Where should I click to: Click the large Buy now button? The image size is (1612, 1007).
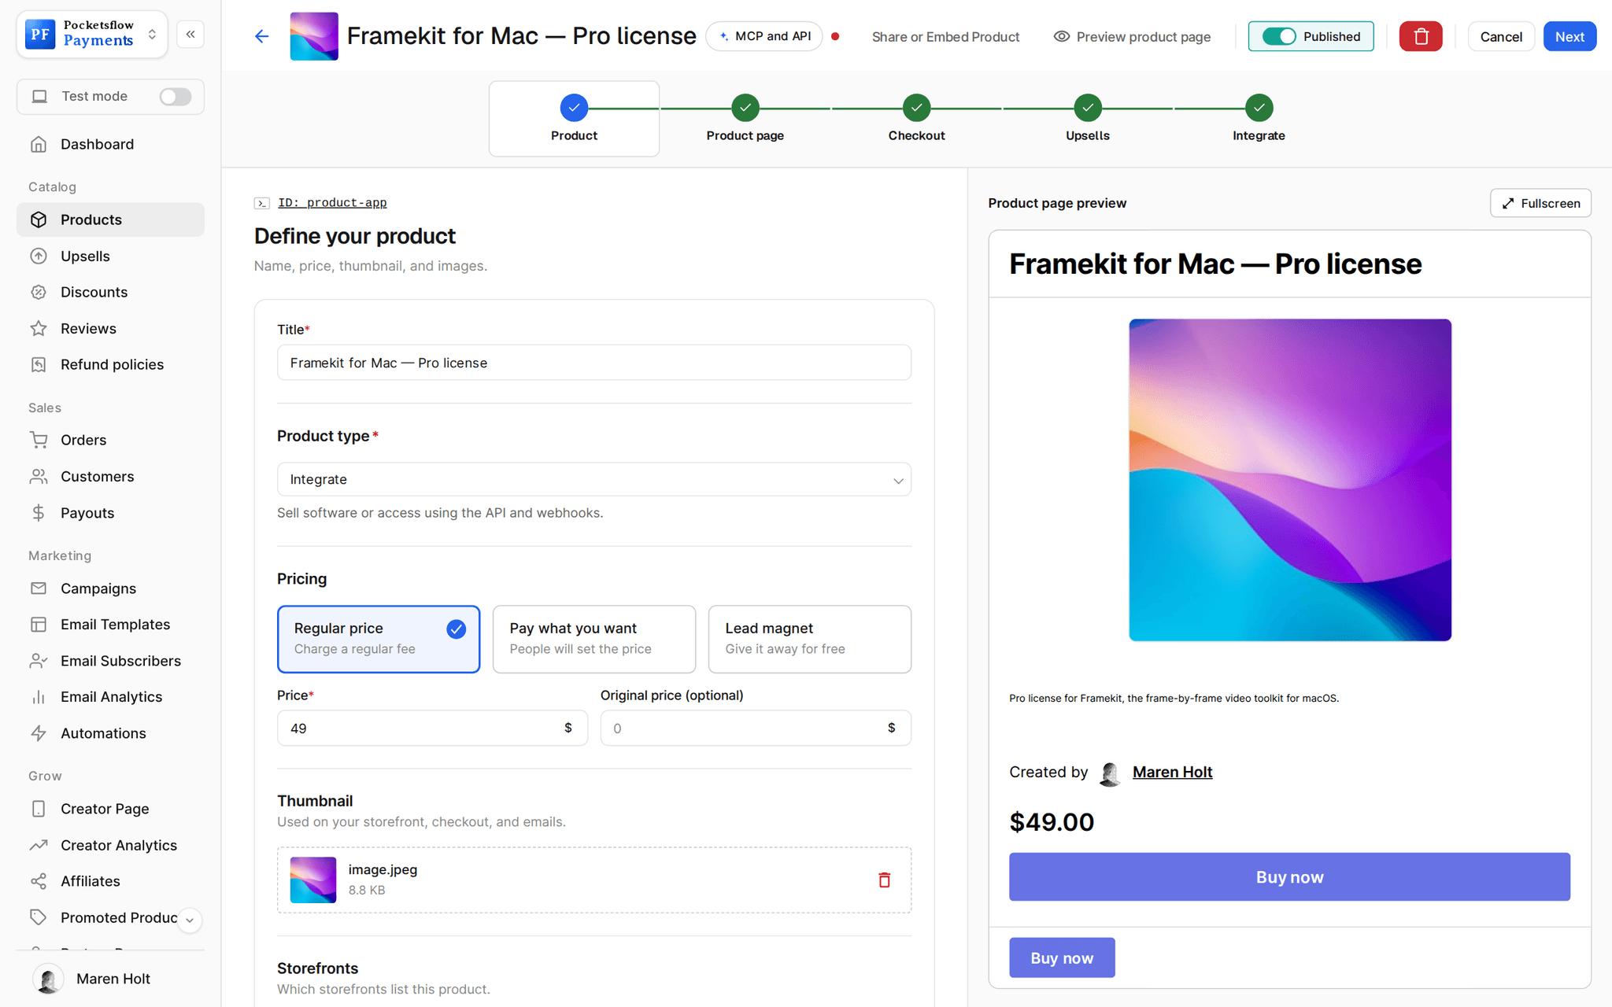click(x=1289, y=876)
